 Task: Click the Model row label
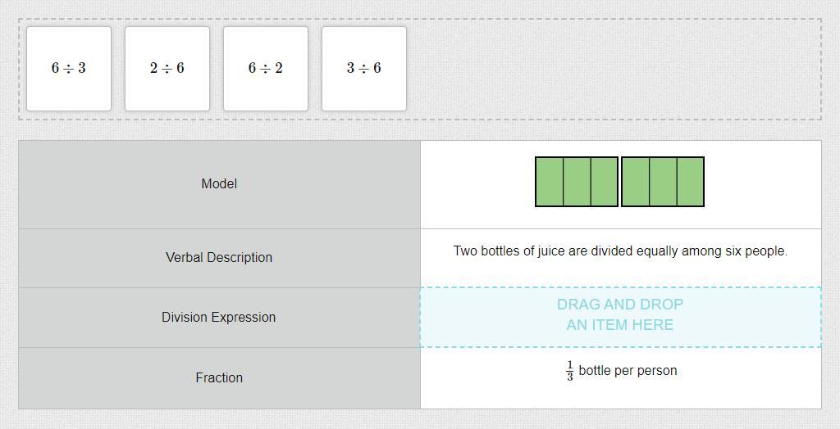[219, 184]
